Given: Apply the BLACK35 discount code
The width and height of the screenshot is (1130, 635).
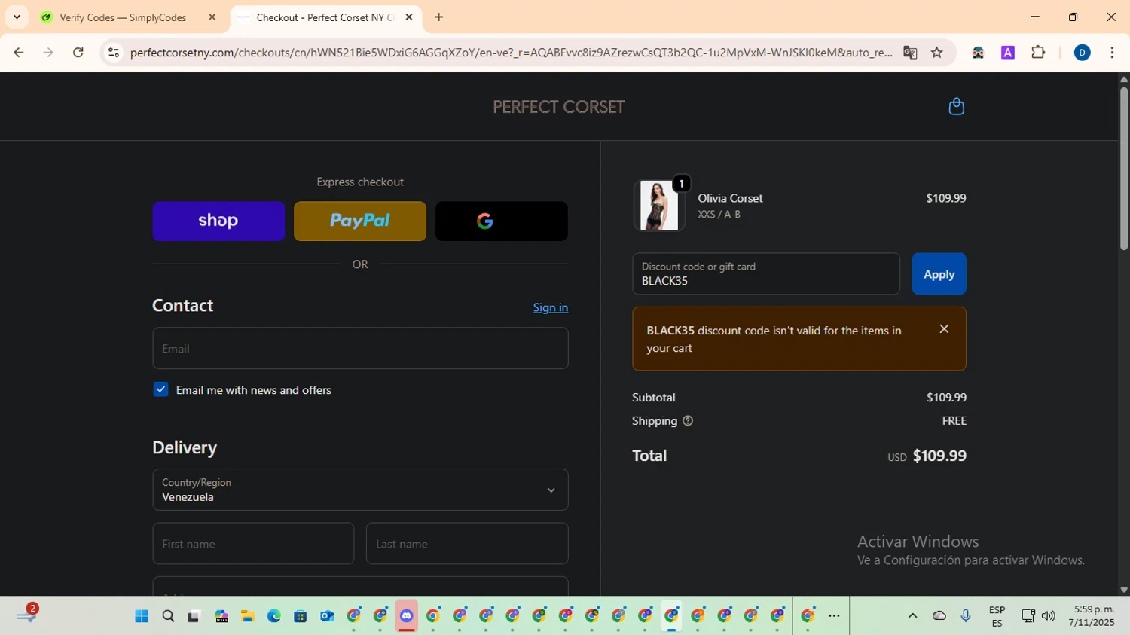Looking at the screenshot, I should 939,274.
